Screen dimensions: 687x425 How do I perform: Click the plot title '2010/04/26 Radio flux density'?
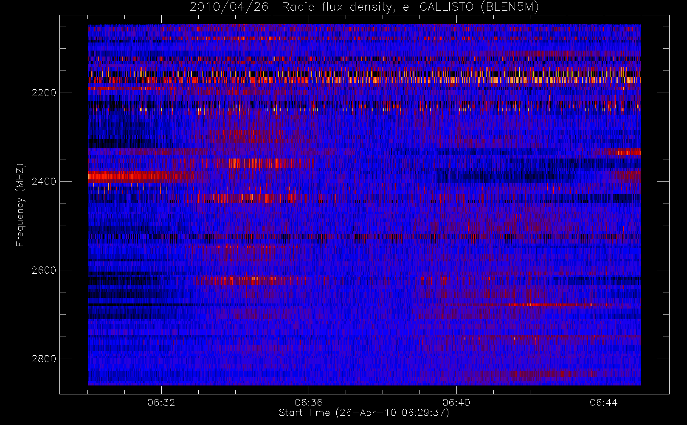pos(364,7)
